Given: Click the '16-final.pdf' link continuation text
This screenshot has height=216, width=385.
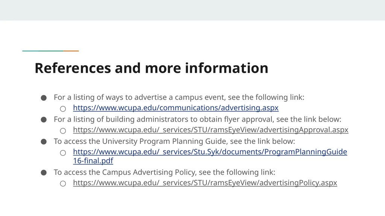Looking at the screenshot, I should (93, 161).
